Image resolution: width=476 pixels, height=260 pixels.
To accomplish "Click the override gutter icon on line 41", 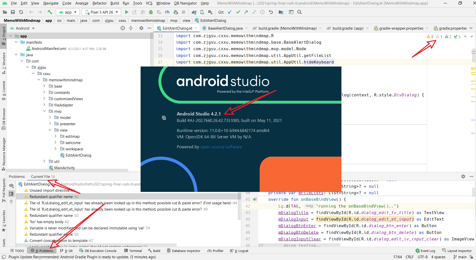I will point(255,199).
